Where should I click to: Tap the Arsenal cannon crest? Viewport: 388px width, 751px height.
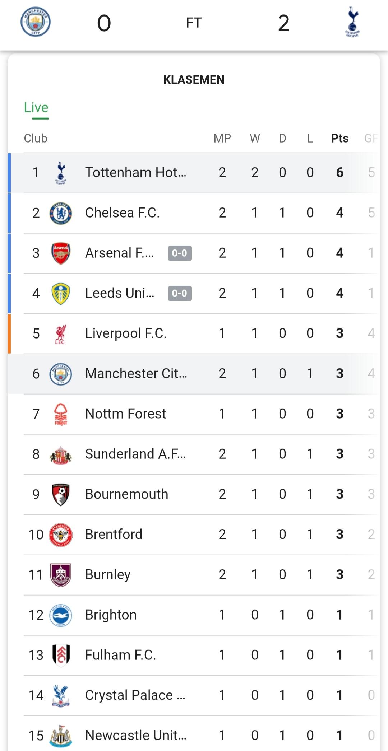click(x=61, y=253)
